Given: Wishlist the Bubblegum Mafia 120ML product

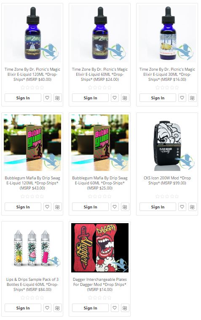Looking at the screenshot, I should click(x=47, y=207).
